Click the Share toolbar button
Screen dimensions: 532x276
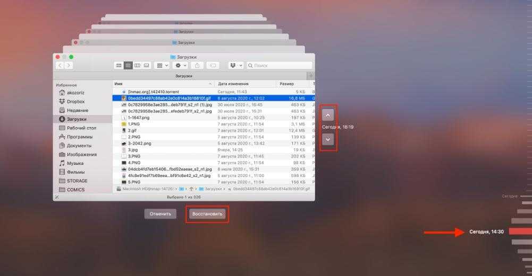197,65
